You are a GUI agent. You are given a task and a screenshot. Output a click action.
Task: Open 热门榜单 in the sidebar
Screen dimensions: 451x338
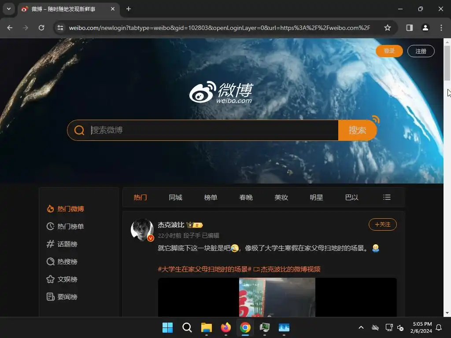pyautogui.click(x=65, y=227)
